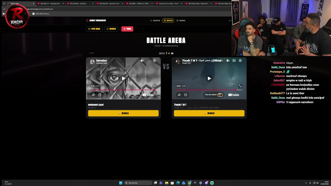The height and width of the screenshot is (186, 331).
Task: Open Task View in the taskbar
Action: [x=155, y=183]
